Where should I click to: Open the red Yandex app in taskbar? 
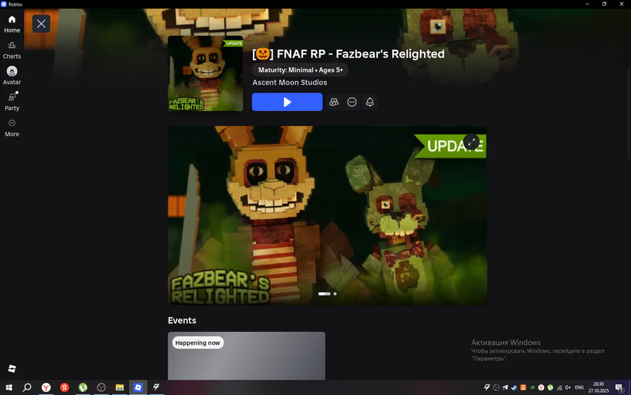tap(65, 387)
